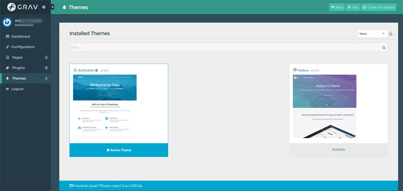Click the Add button to add themes
The height and width of the screenshot is (191, 403).
(x=353, y=7)
